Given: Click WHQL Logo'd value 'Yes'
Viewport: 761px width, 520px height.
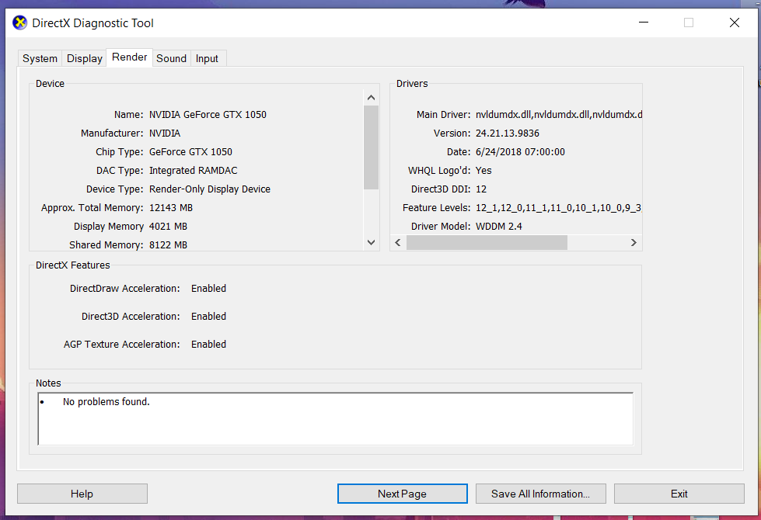Looking at the screenshot, I should click(483, 171).
